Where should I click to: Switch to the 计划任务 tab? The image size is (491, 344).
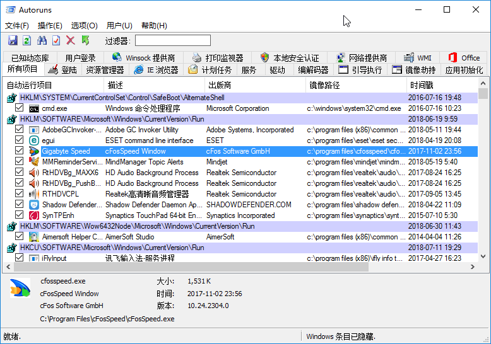(210, 70)
